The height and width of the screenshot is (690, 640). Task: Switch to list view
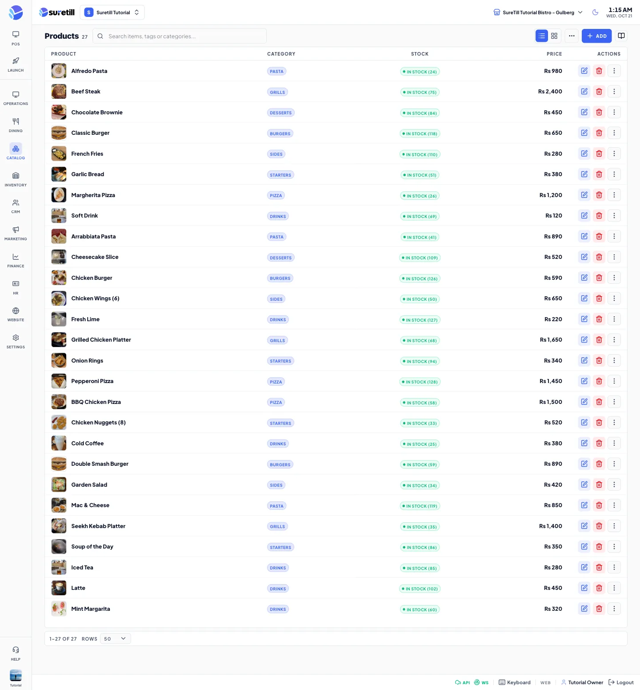point(542,36)
